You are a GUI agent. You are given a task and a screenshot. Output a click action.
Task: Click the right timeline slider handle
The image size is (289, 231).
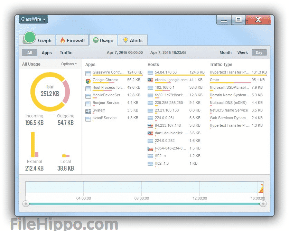263,204
